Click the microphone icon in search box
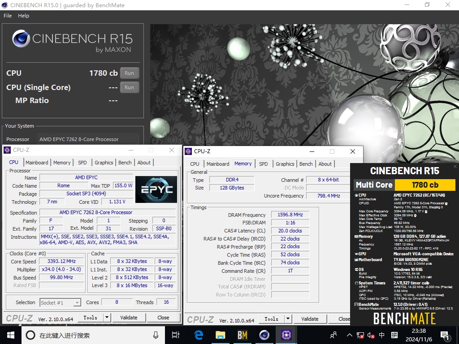This screenshot has width=459, height=344. [x=156, y=335]
